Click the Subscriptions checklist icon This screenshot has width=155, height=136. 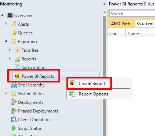[17, 67]
